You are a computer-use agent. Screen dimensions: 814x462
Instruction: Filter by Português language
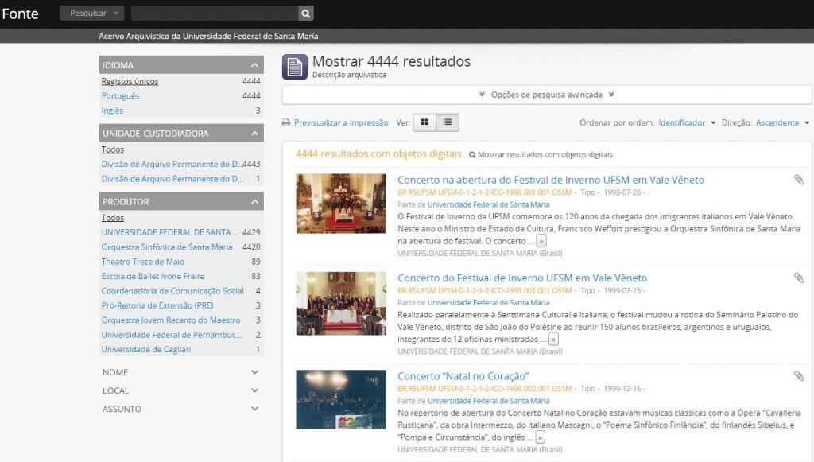pyautogui.click(x=120, y=96)
